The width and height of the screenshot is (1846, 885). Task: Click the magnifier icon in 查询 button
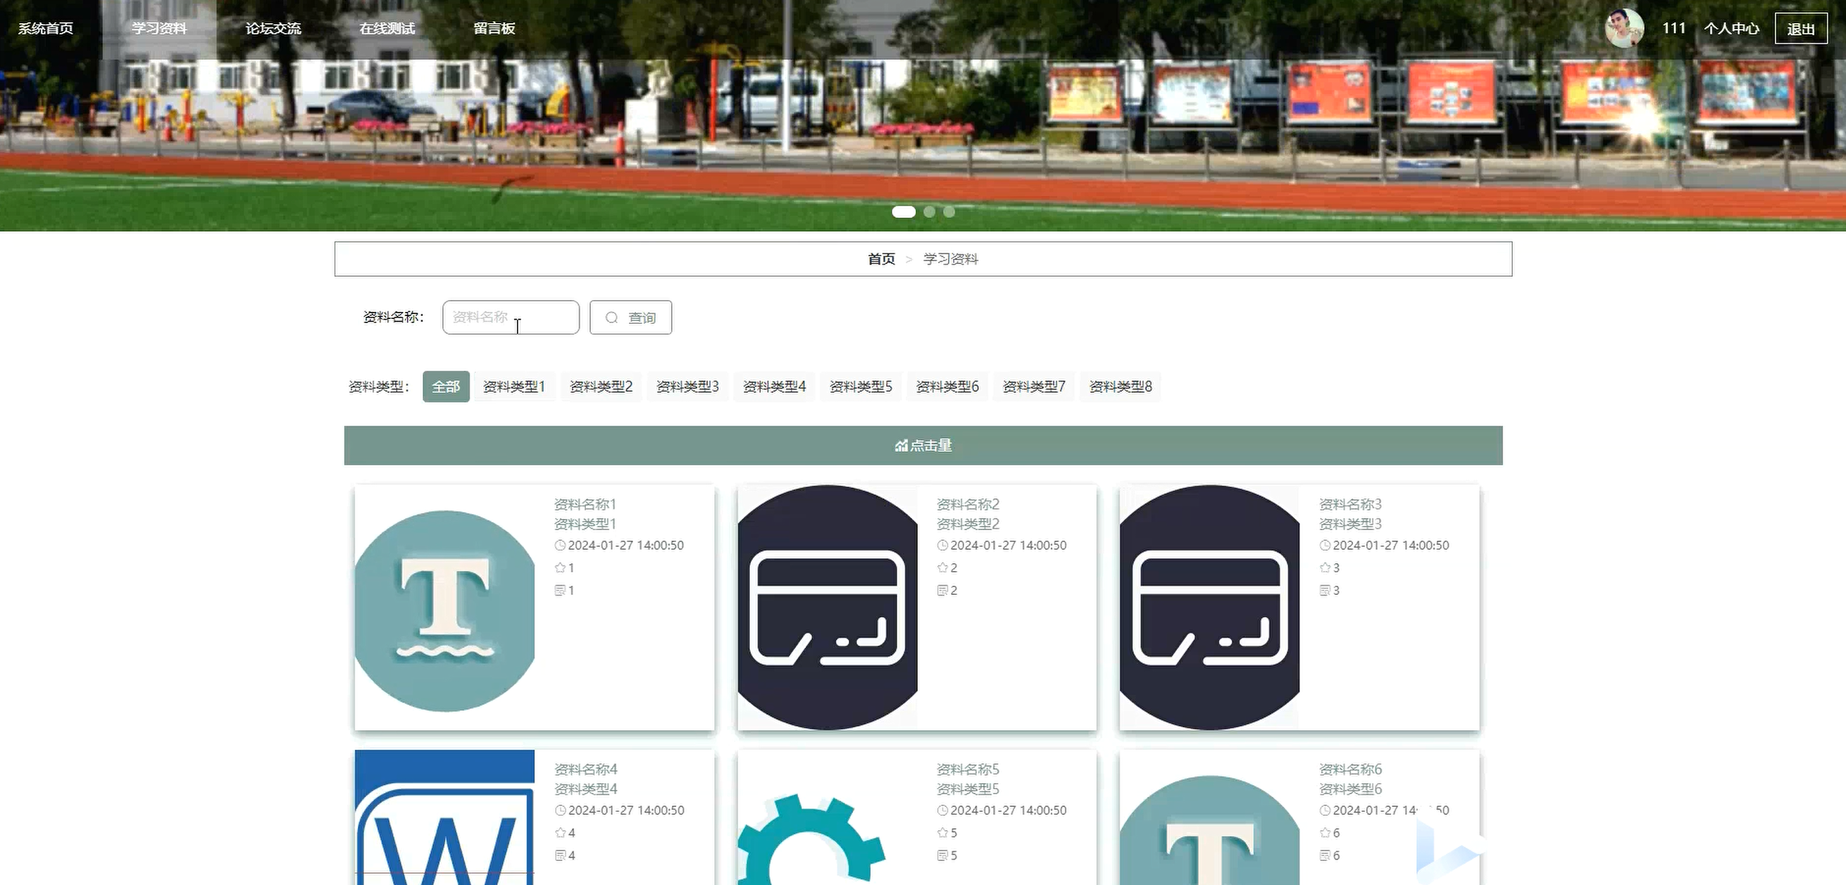click(611, 318)
